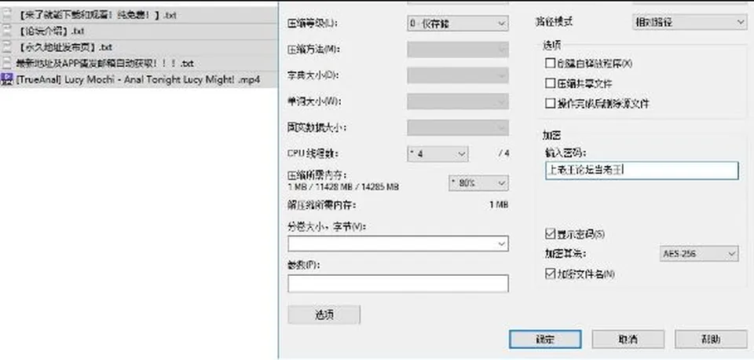Image resolution: width=754 pixels, height=360 pixels.
Task: Click the 压缩所需内存 memory values text
Action: 343,187
